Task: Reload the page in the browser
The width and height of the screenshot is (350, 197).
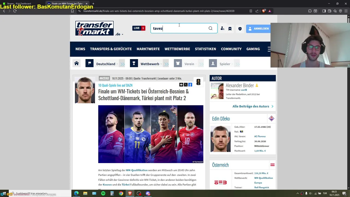Action: [15, 11]
